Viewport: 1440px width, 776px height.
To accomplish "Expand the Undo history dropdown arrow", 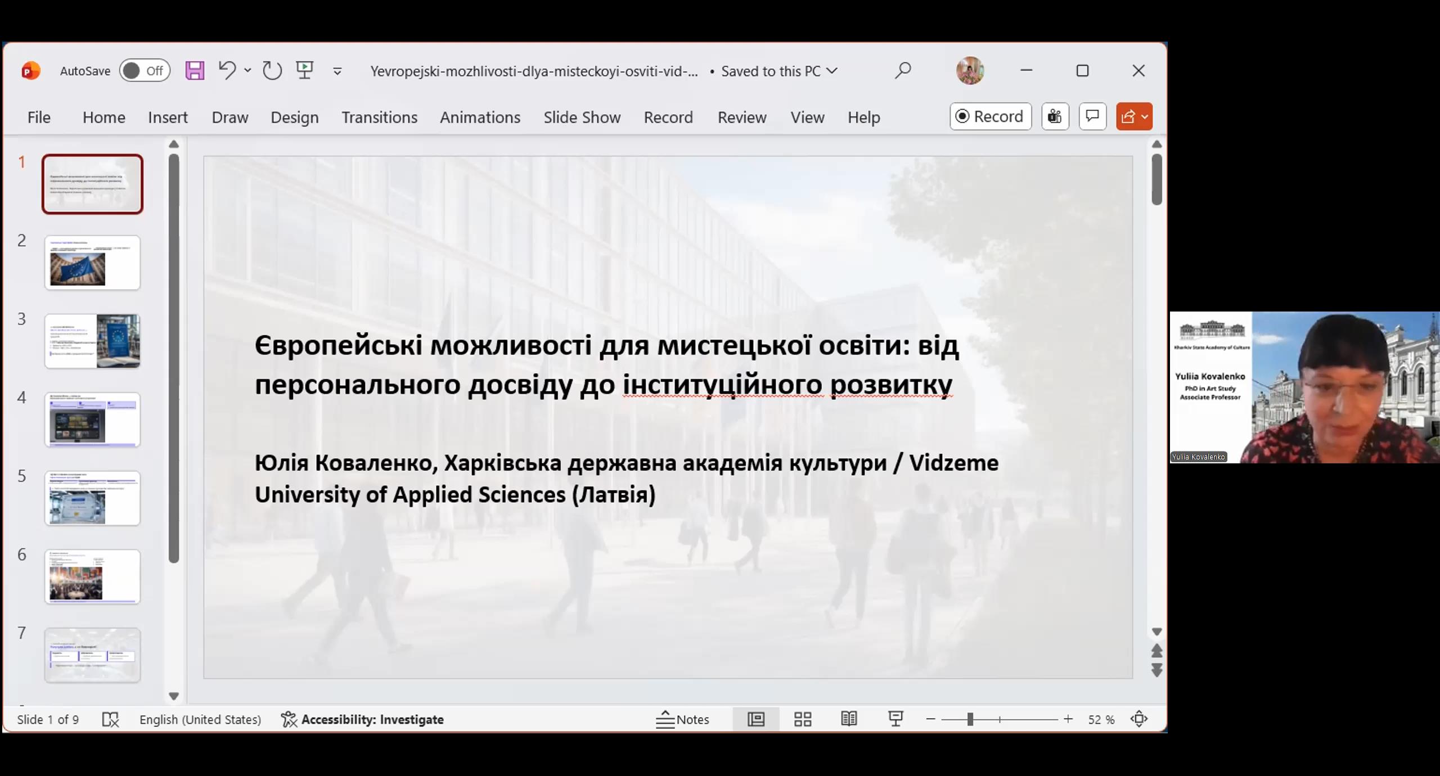I will click(x=247, y=71).
